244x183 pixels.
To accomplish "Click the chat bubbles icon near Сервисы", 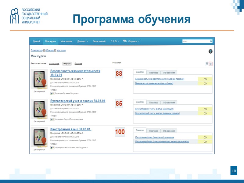I will tap(125, 41).
